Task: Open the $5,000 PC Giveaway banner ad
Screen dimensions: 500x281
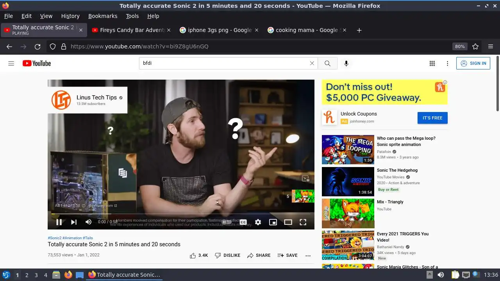Action: [x=384, y=92]
